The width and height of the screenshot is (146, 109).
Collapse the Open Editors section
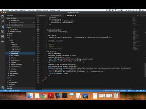(x=20, y=18)
